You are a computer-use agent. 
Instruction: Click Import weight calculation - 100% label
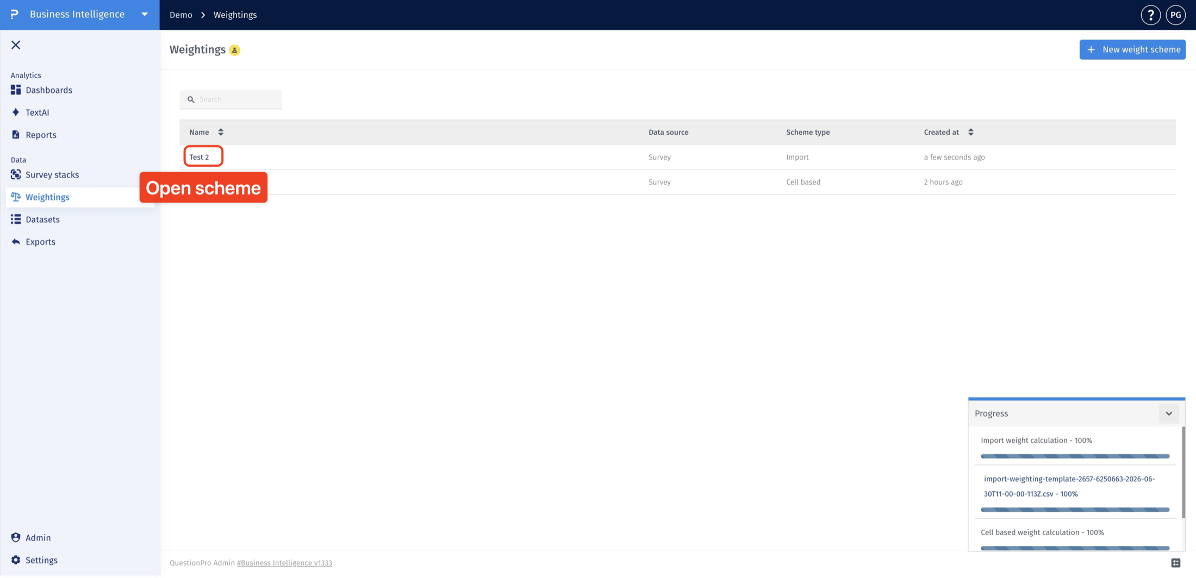point(1036,441)
